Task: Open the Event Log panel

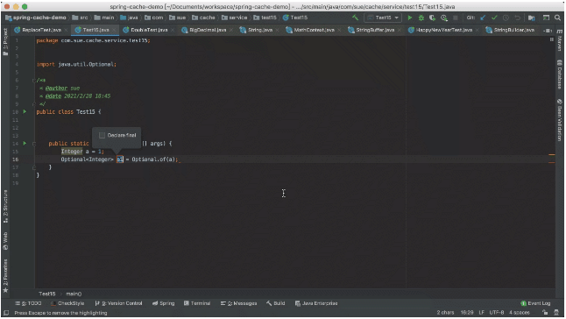Action: (x=535, y=303)
